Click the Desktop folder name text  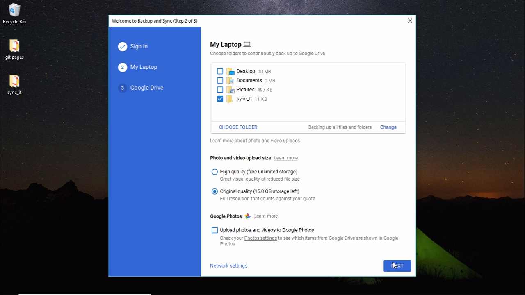click(246, 71)
